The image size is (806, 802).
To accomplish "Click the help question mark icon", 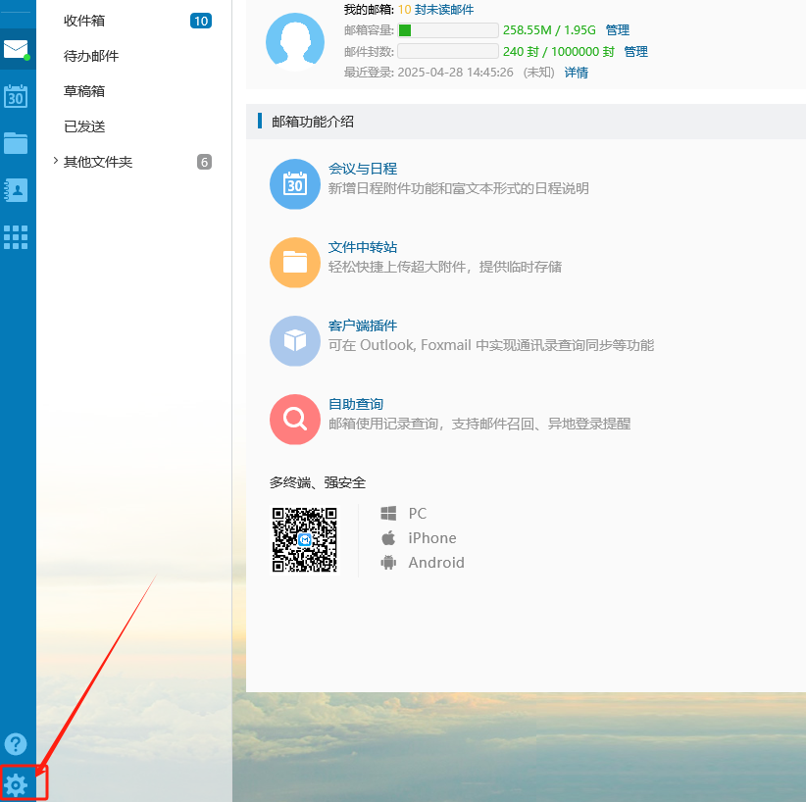I will coord(16,744).
